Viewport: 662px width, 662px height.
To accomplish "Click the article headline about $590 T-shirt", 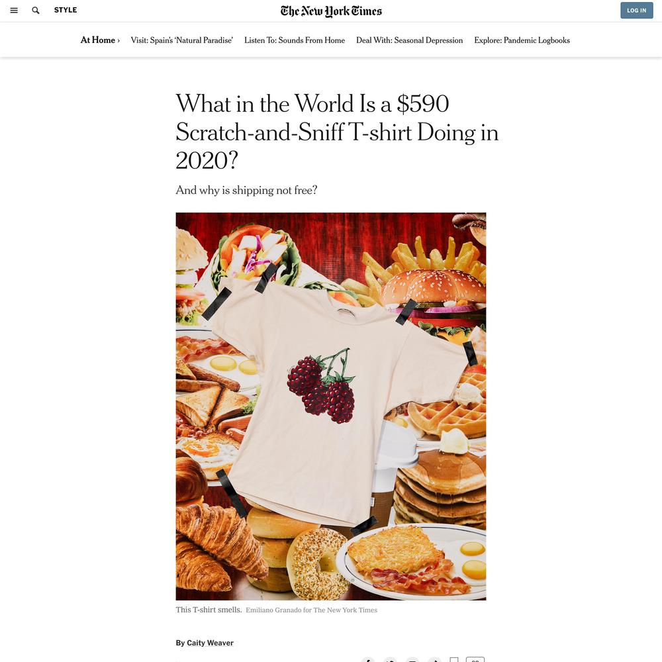I will [x=337, y=132].
